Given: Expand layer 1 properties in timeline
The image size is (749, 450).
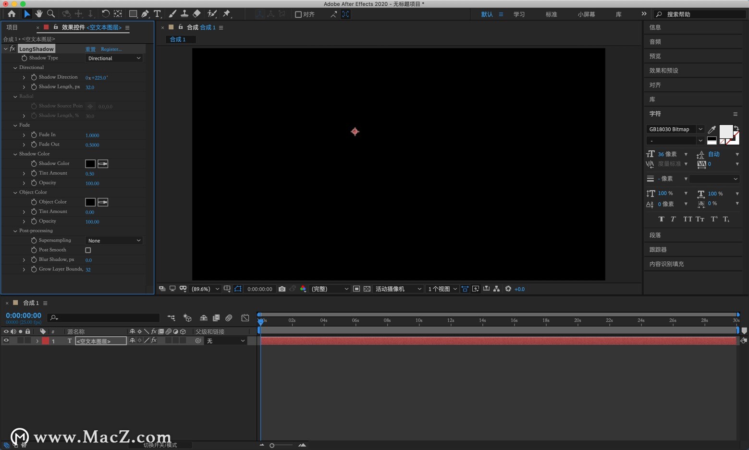Looking at the screenshot, I should pos(37,341).
